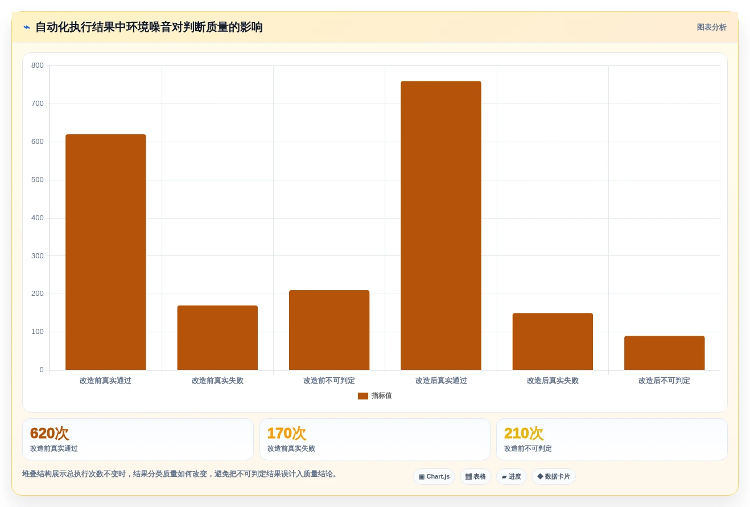Select the 数据卡片 tag chip
Screen dimensions: 750x507
tap(554, 477)
